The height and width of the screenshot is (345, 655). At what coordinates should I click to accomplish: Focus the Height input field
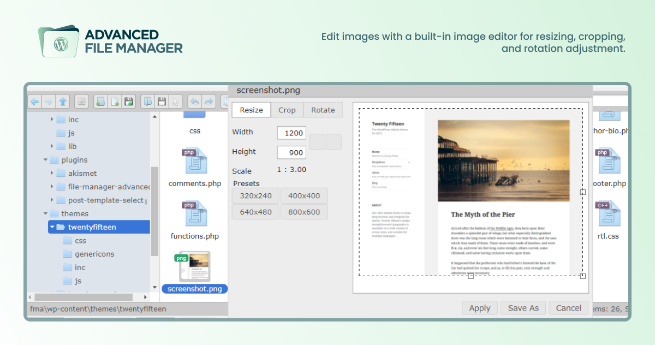pyautogui.click(x=291, y=152)
